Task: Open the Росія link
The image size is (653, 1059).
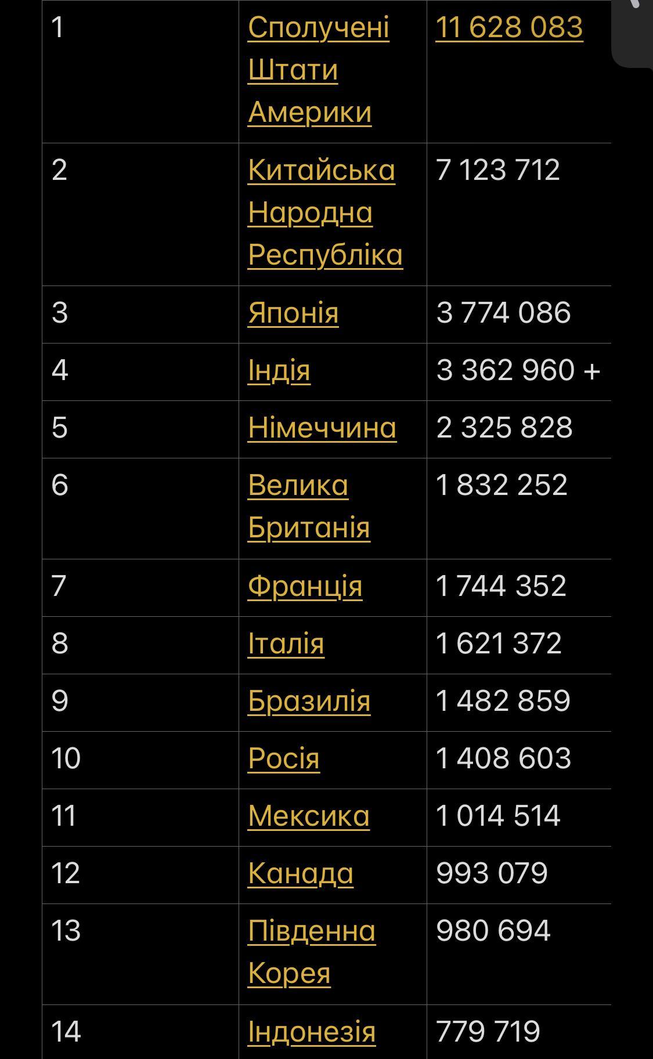Action: click(283, 758)
